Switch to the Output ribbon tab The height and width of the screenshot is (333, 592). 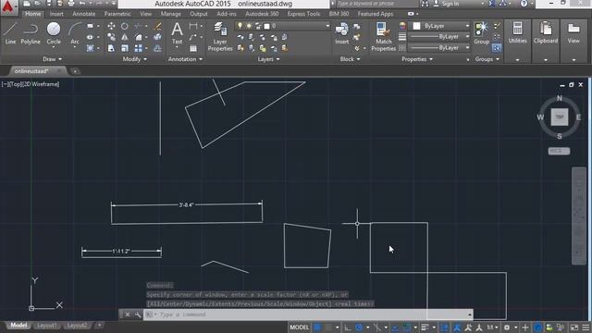pyautogui.click(x=199, y=14)
